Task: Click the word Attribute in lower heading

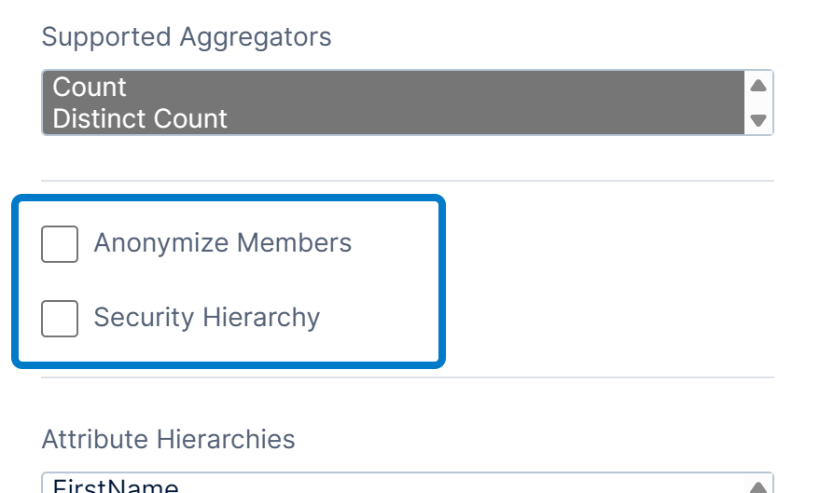Action: [95, 438]
